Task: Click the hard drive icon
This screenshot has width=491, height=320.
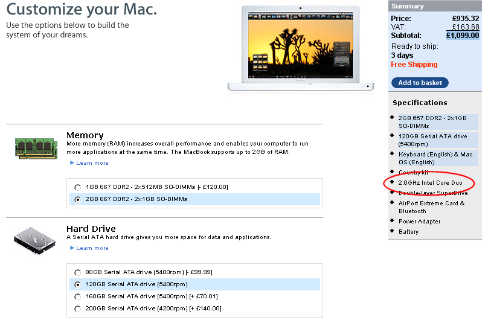Action: [35, 240]
